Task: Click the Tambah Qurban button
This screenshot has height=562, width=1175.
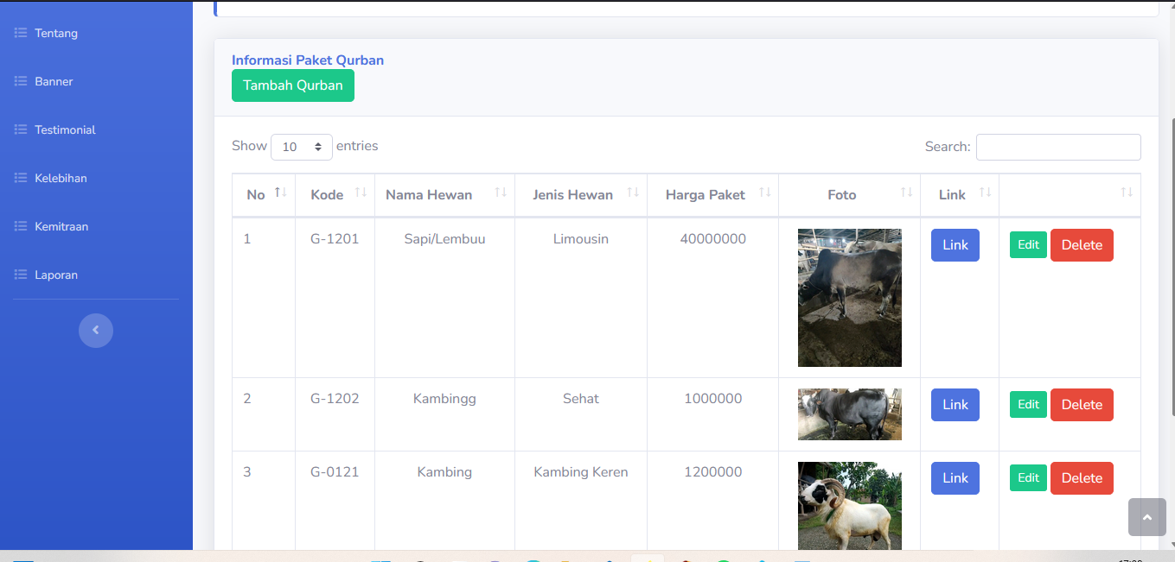Action: tap(293, 85)
